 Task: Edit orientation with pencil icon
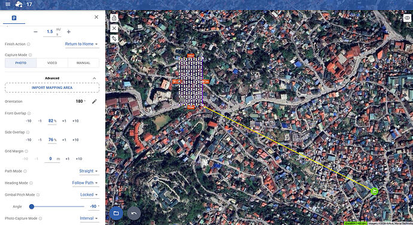[x=95, y=101]
